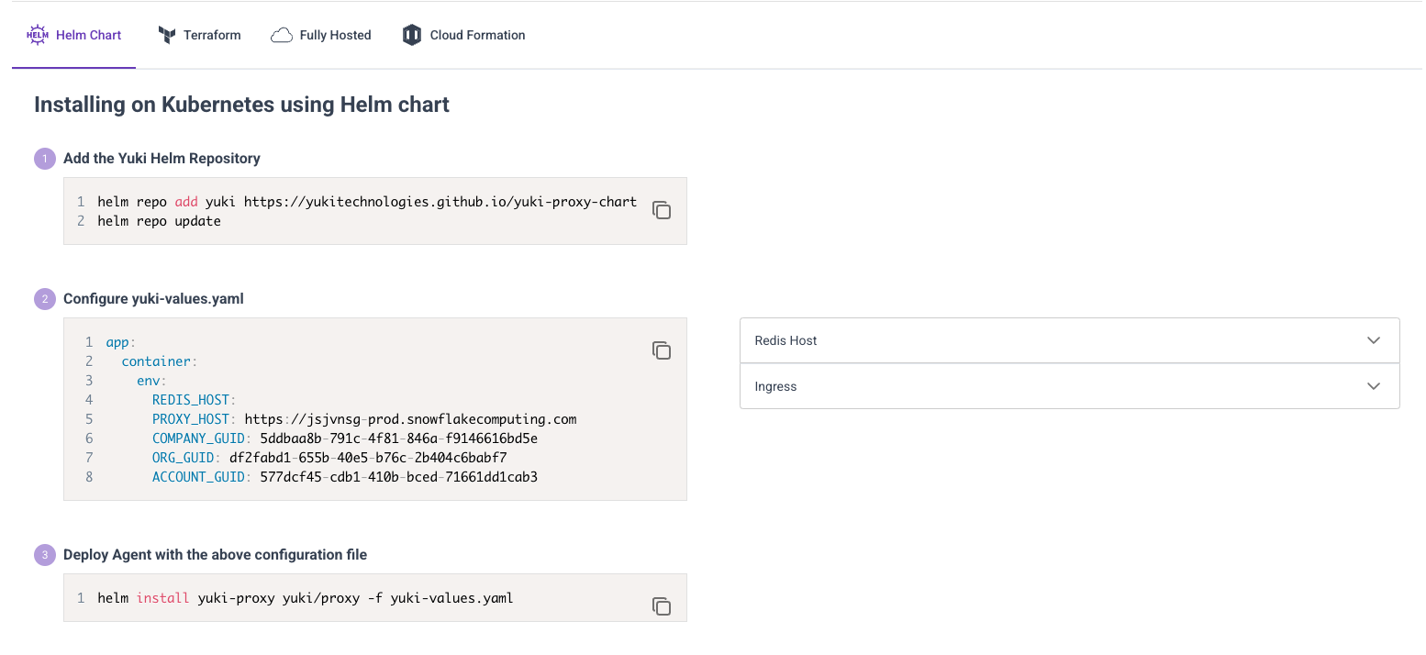Click the yuki-proxy-chart repository URL
Screen dimensions: 1426x655
(x=440, y=202)
